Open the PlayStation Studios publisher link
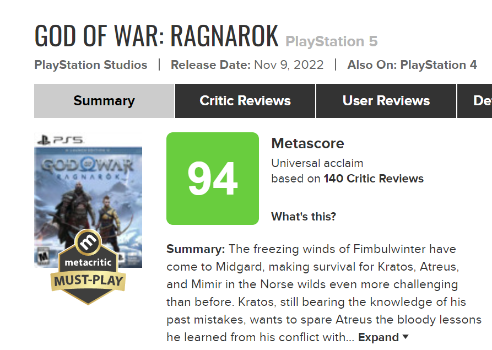Viewport: 492px width, 350px height. [91, 64]
